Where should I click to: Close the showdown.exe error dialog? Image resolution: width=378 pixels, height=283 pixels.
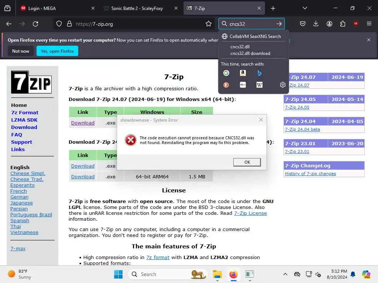tap(261, 120)
